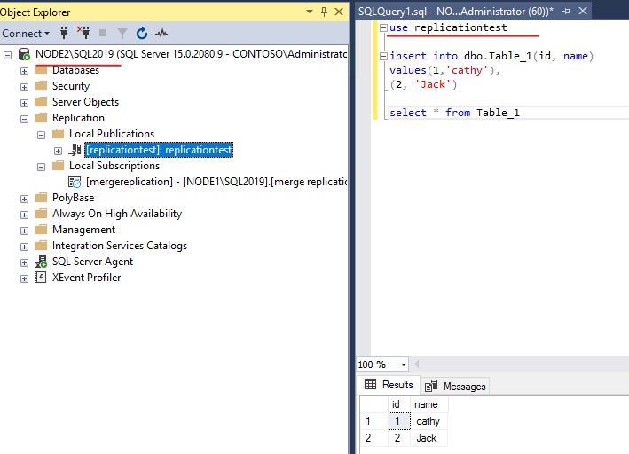Select the 'cathy' cell in results

429,421
